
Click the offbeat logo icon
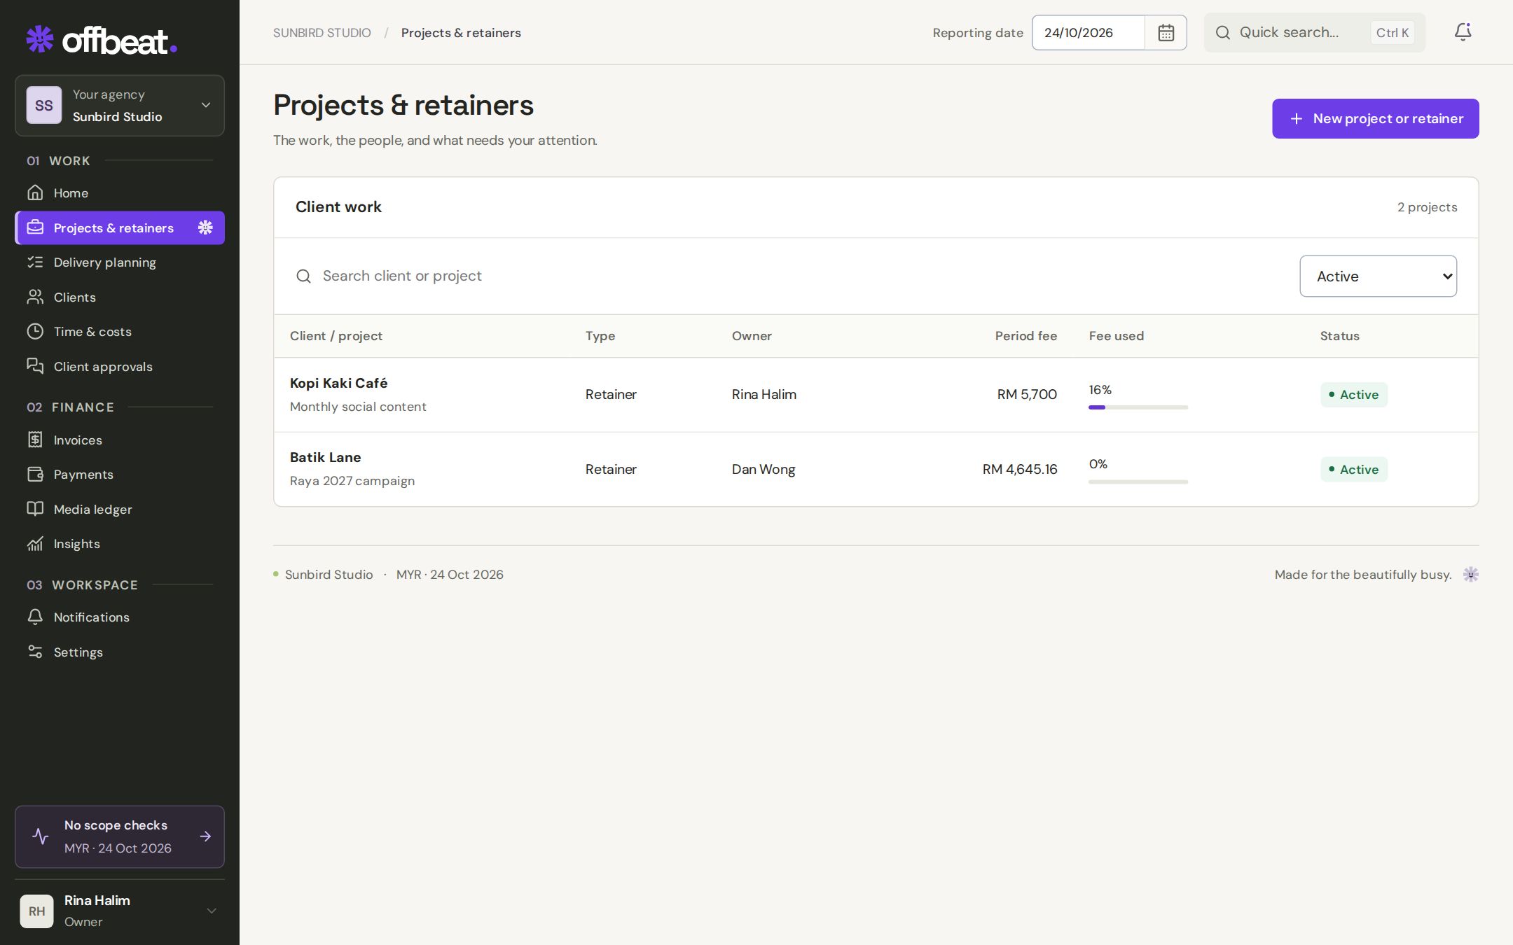(x=40, y=39)
